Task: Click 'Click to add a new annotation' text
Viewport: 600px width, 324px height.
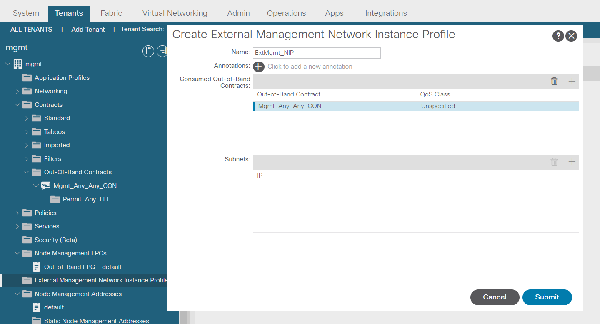Action: (310, 67)
